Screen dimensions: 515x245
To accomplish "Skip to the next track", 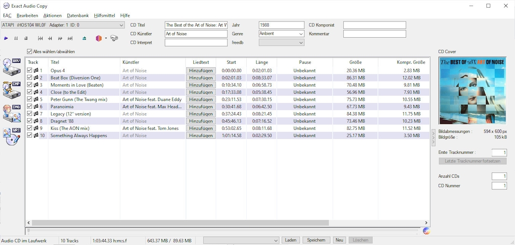I will pos(70,38).
